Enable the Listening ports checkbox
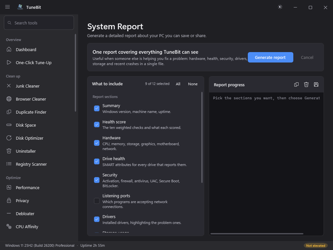Image resolution: width=333 pixels, height=250 pixels. [x=97, y=201]
